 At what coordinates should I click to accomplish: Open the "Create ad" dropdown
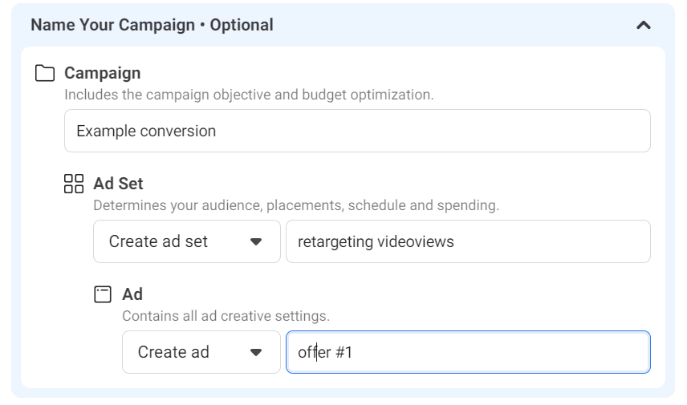201,352
